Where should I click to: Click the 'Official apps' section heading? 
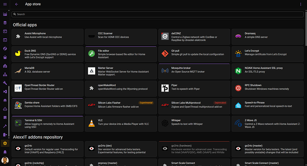pyautogui.click(x=25, y=25)
